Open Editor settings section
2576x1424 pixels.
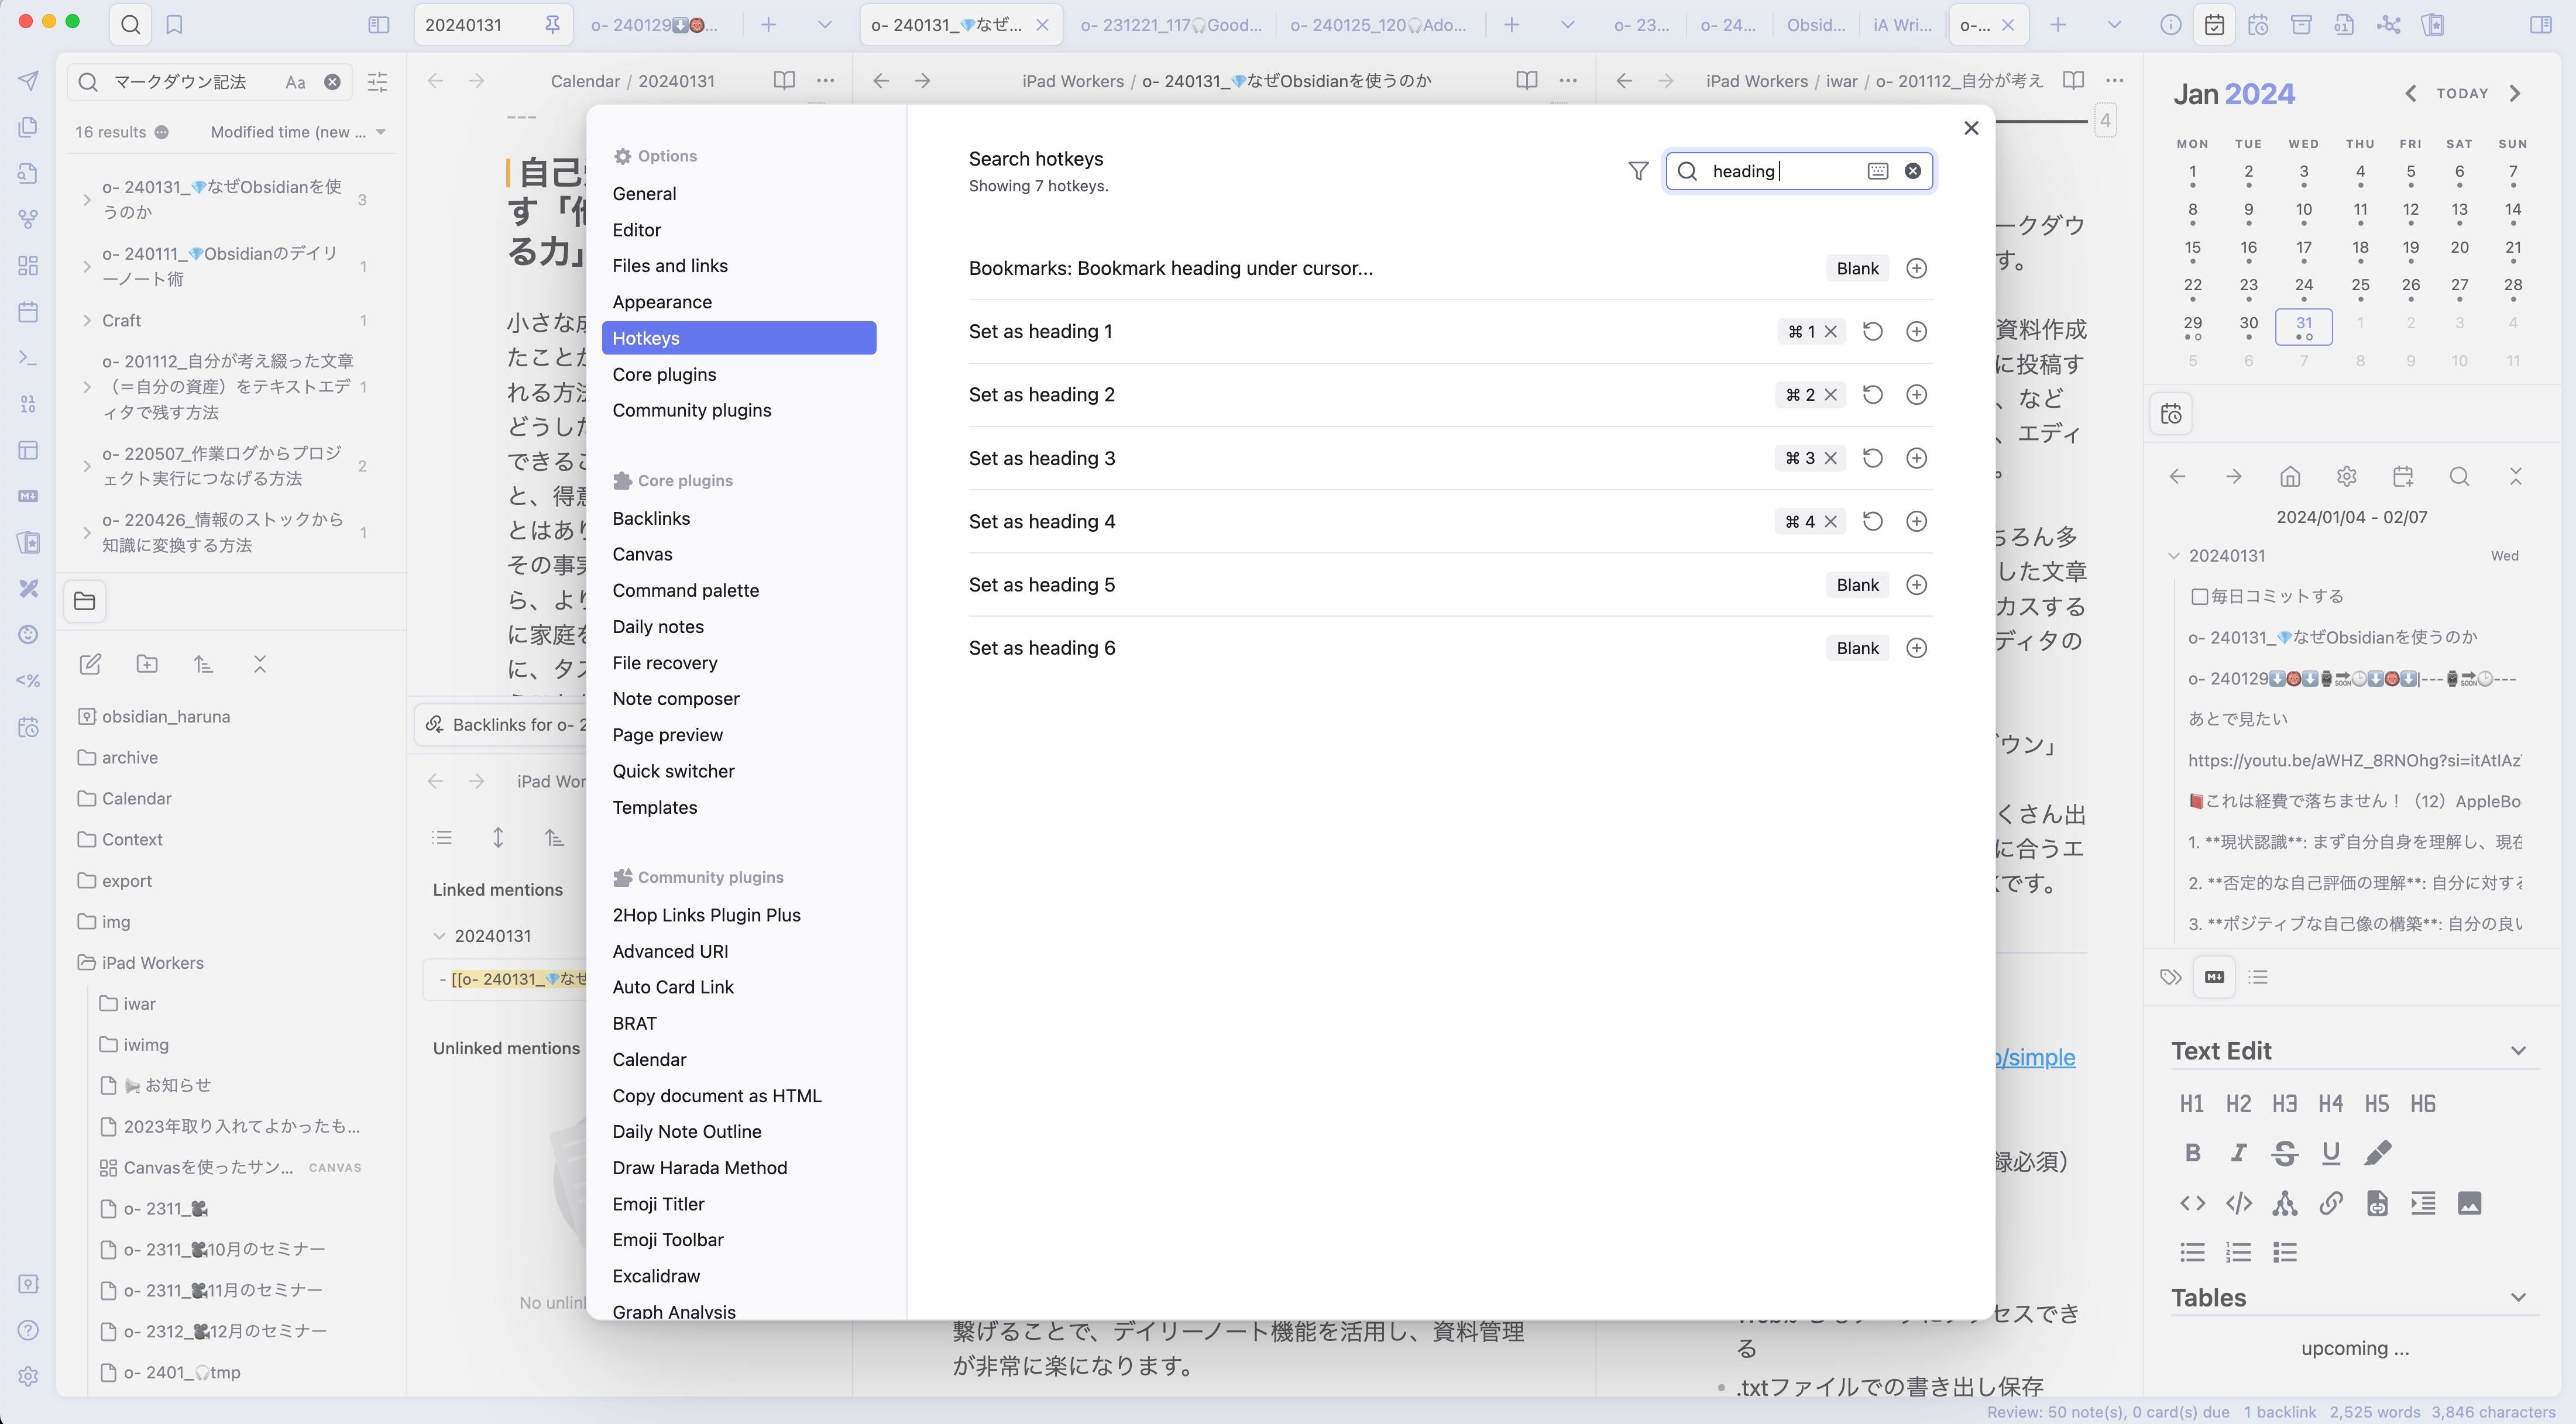[x=739, y=230]
